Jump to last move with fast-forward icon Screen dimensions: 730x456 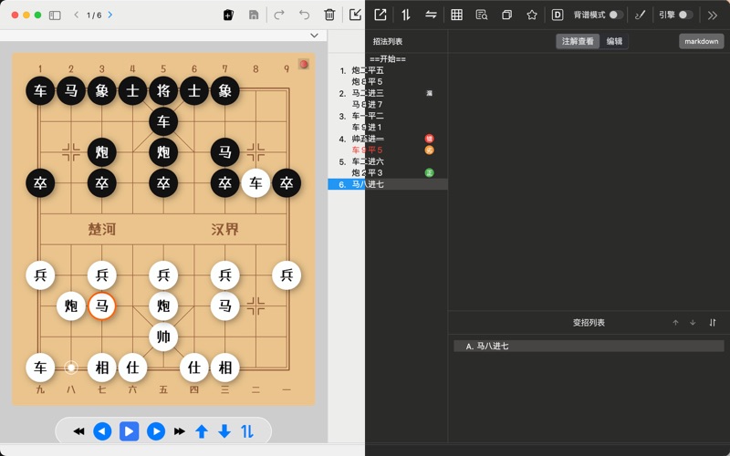point(180,431)
